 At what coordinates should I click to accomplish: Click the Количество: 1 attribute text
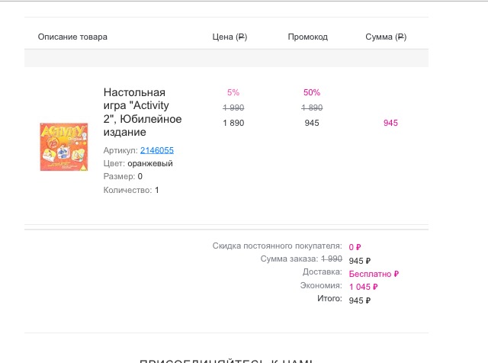pyautogui.click(x=131, y=190)
